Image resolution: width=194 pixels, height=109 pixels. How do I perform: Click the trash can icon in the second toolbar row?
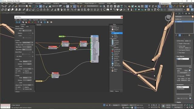tap(58, 10)
